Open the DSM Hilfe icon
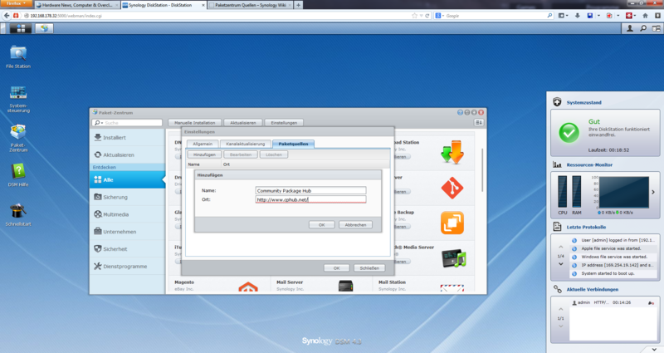Screen dimensions: 664x353 tap(17, 175)
